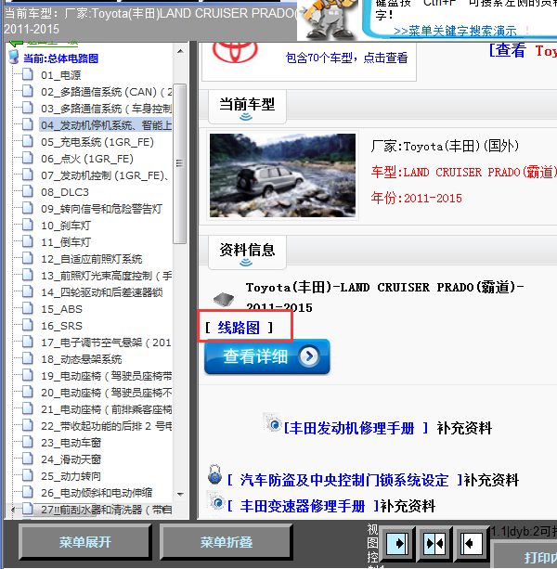This screenshot has width=557, height=569.
Task: Open 汽车防盗及中央控制门锁系统设定 link
Action: [344, 480]
